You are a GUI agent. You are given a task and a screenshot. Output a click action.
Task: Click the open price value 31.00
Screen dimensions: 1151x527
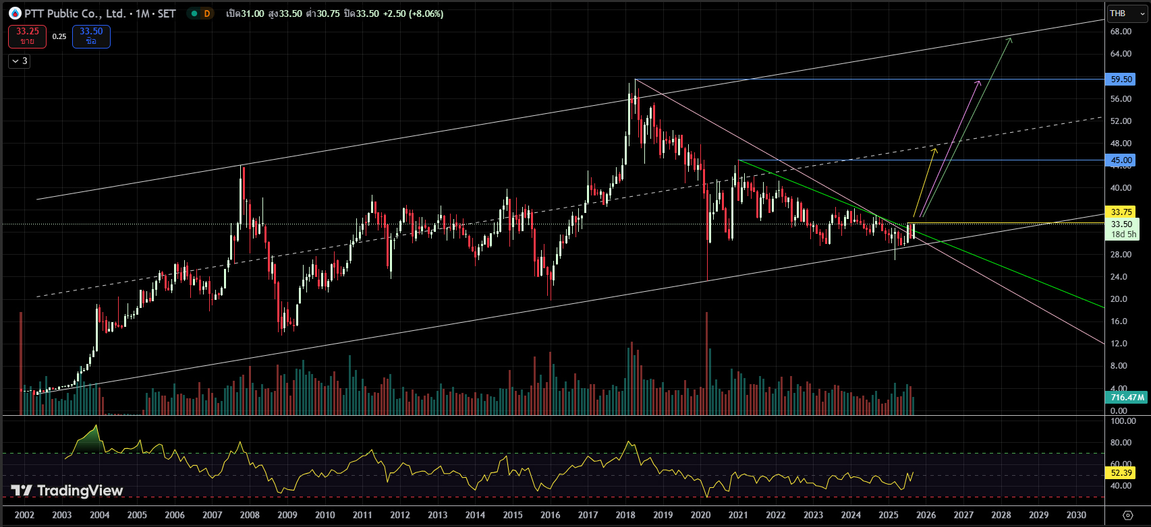[254, 13]
